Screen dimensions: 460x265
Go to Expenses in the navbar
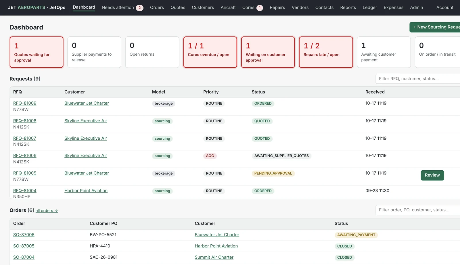pos(394,7)
